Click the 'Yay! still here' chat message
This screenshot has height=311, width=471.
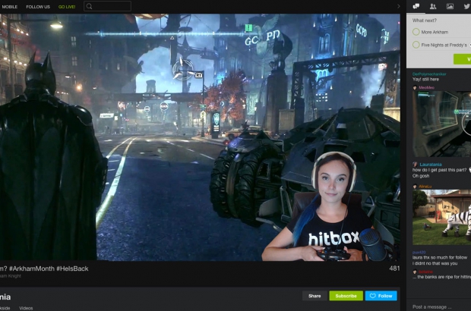pos(425,79)
